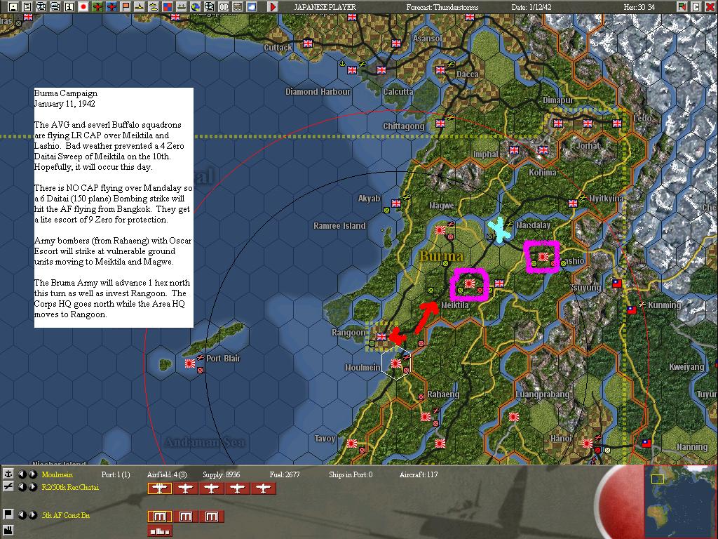This screenshot has height=539, width=718.
Task: Select the second air unit plane icon
Action: click(185, 488)
